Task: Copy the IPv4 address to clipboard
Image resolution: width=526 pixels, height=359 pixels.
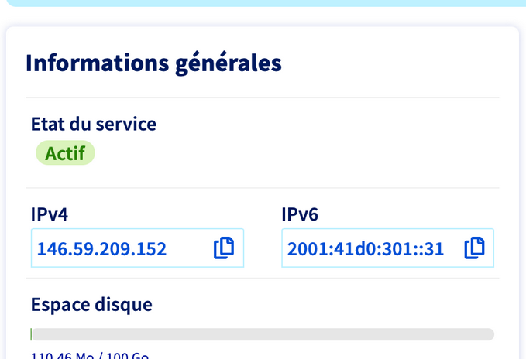Action: point(224,248)
